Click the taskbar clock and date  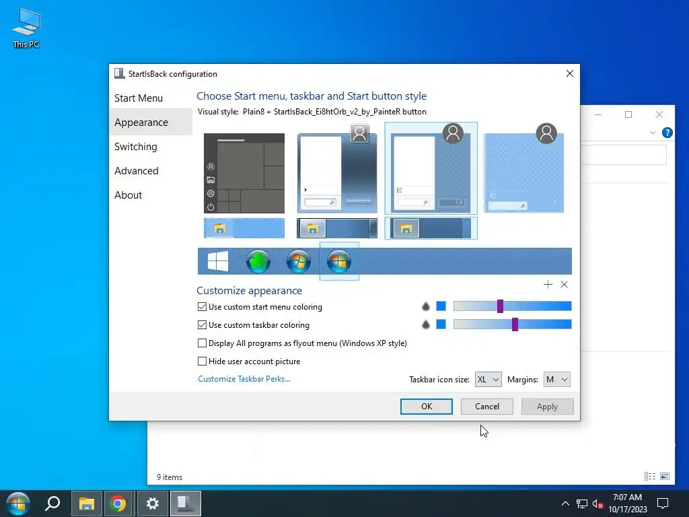(x=628, y=504)
